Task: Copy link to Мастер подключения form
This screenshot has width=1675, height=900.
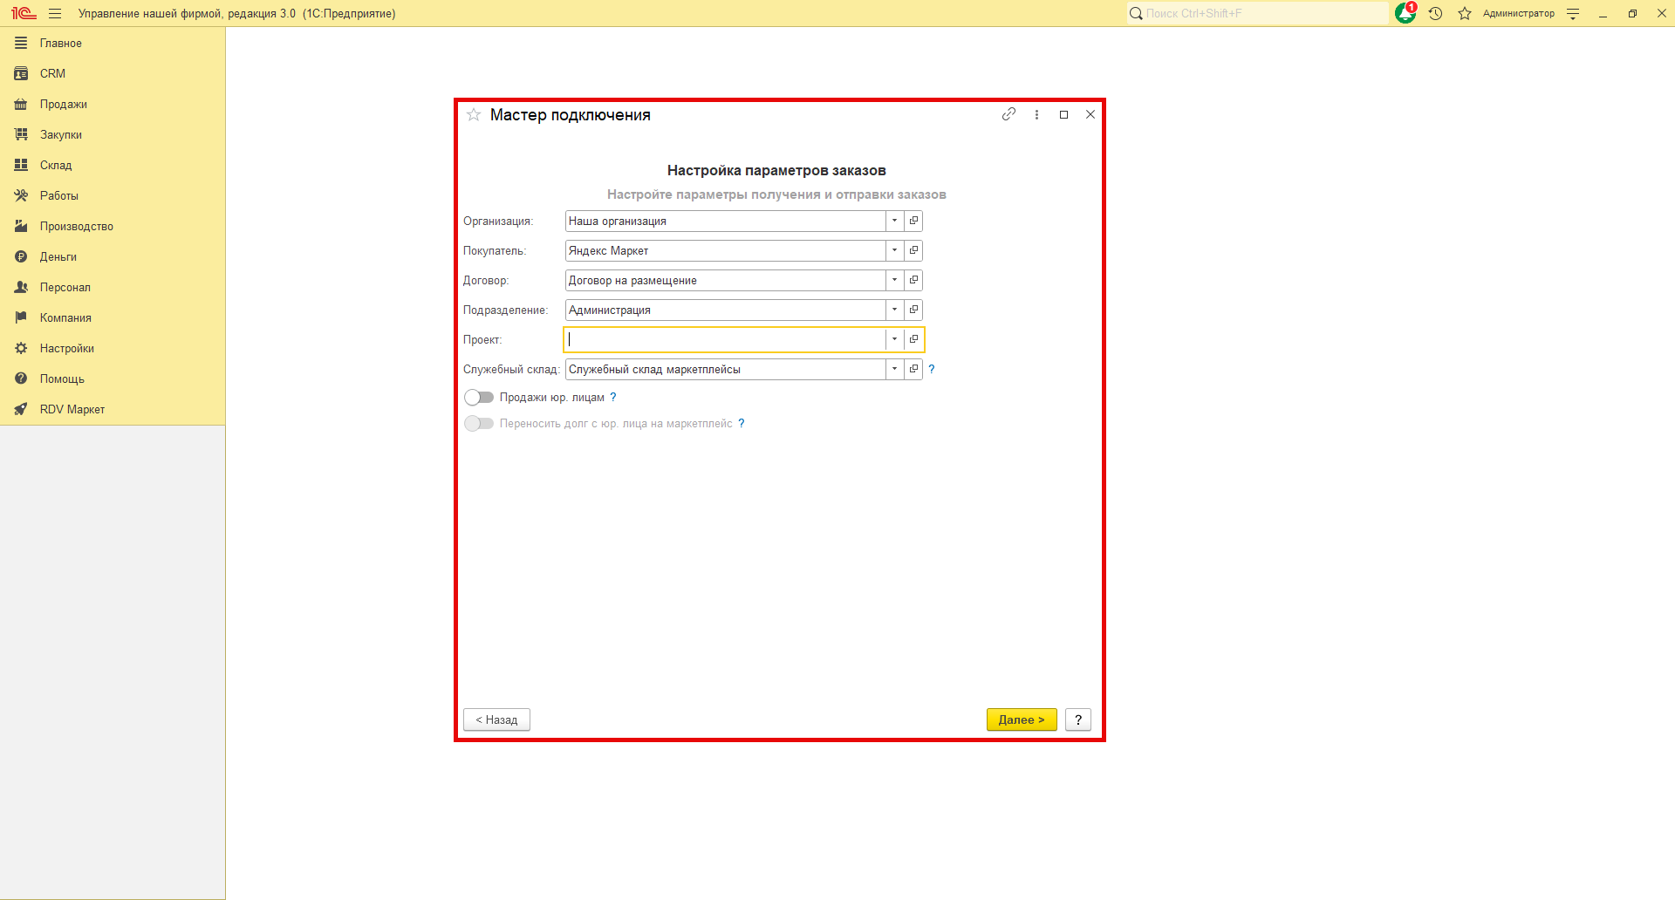Action: (1008, 114)
